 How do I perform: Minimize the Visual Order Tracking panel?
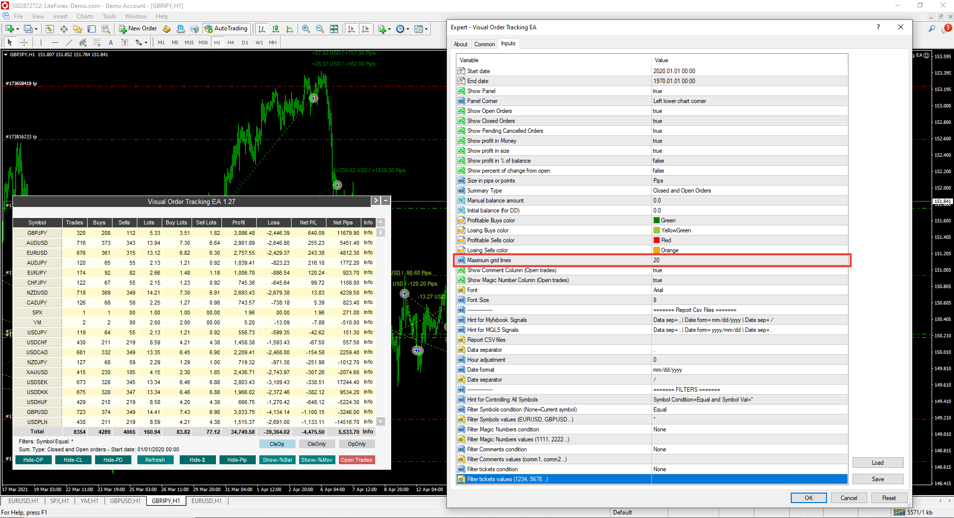[x=386, y=201]
